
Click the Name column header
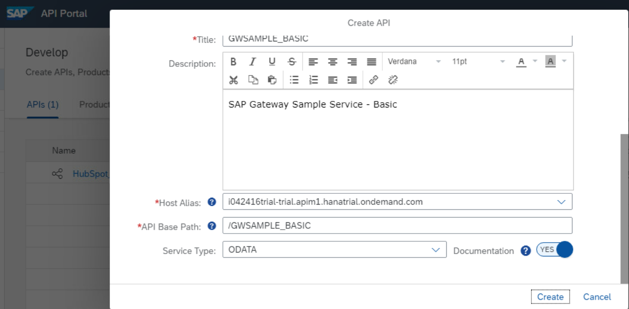click(x=64, y=151)
